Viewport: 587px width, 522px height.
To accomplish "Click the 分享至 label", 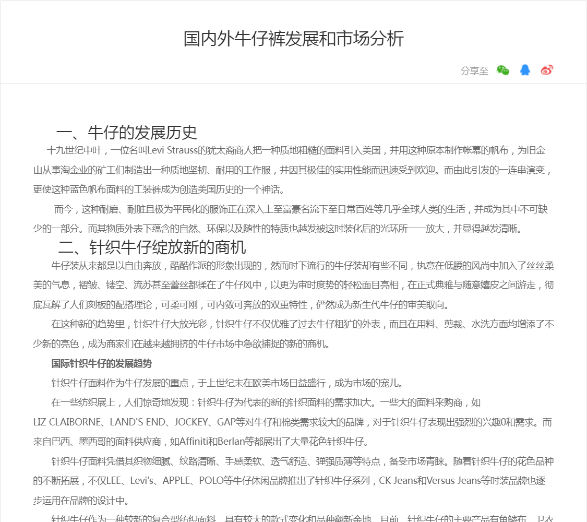I will tap(474, 70).
